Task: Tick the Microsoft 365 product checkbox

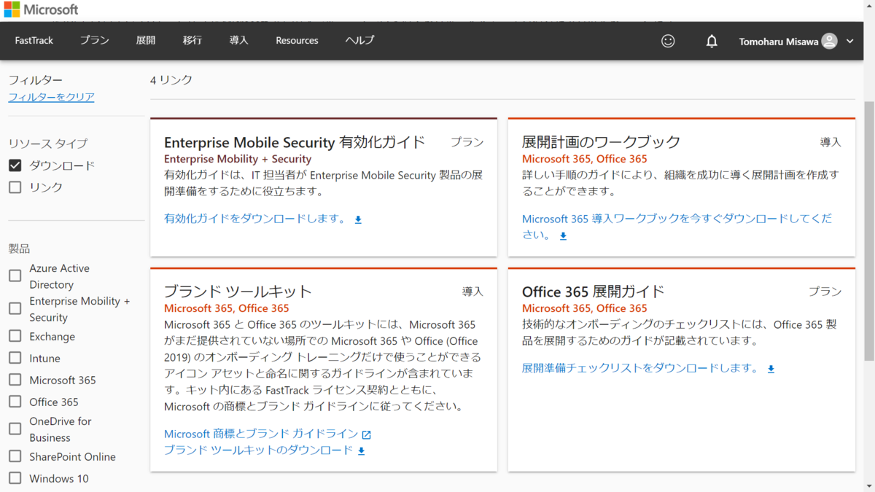Action: tap(15, 380)
